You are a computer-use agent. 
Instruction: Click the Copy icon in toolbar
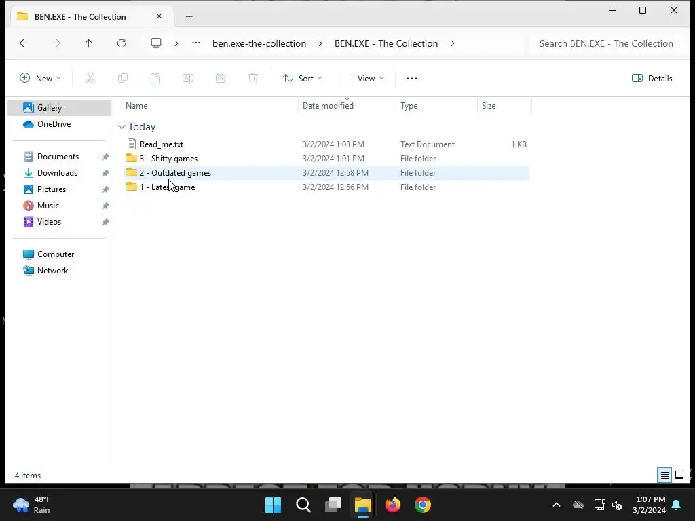[123, 79]
